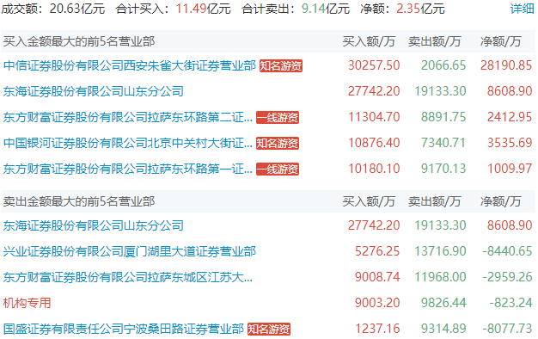Open 东海证券山东分公司 in the buy top-5 list
Screen dimensions: 538x339
94,91
